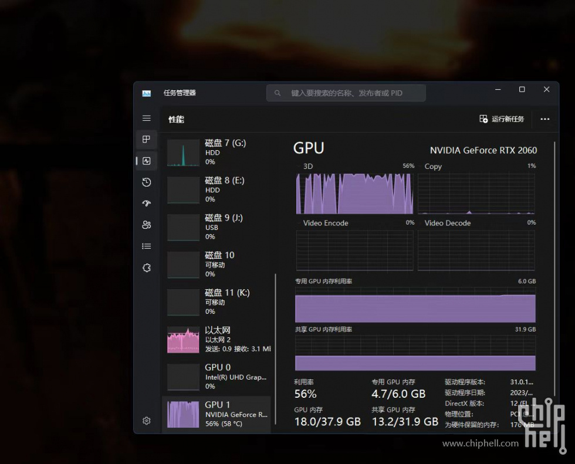The image size is (575, 464).
Task: Open Task Manager settings gear
Action: [146, 421]
